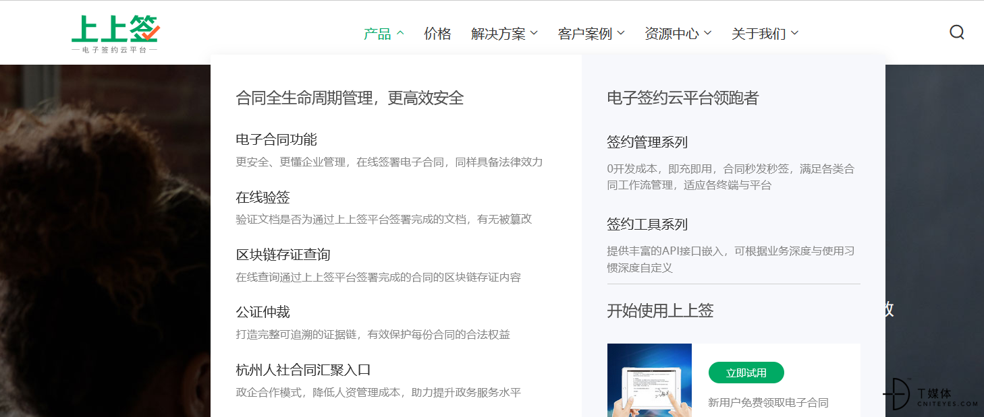
Task: Open 杭州人社合同汇聚入口 link
Action: pyautogui.click(x=303, y=370)
